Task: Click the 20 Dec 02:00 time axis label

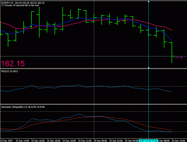Action: [116, 141]
